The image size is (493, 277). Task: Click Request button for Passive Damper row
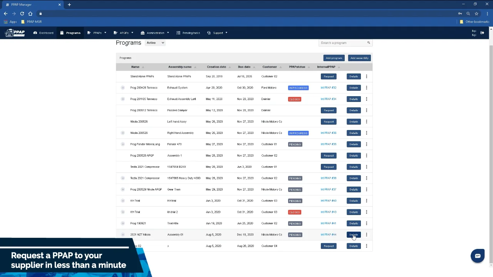click(329, 110)
